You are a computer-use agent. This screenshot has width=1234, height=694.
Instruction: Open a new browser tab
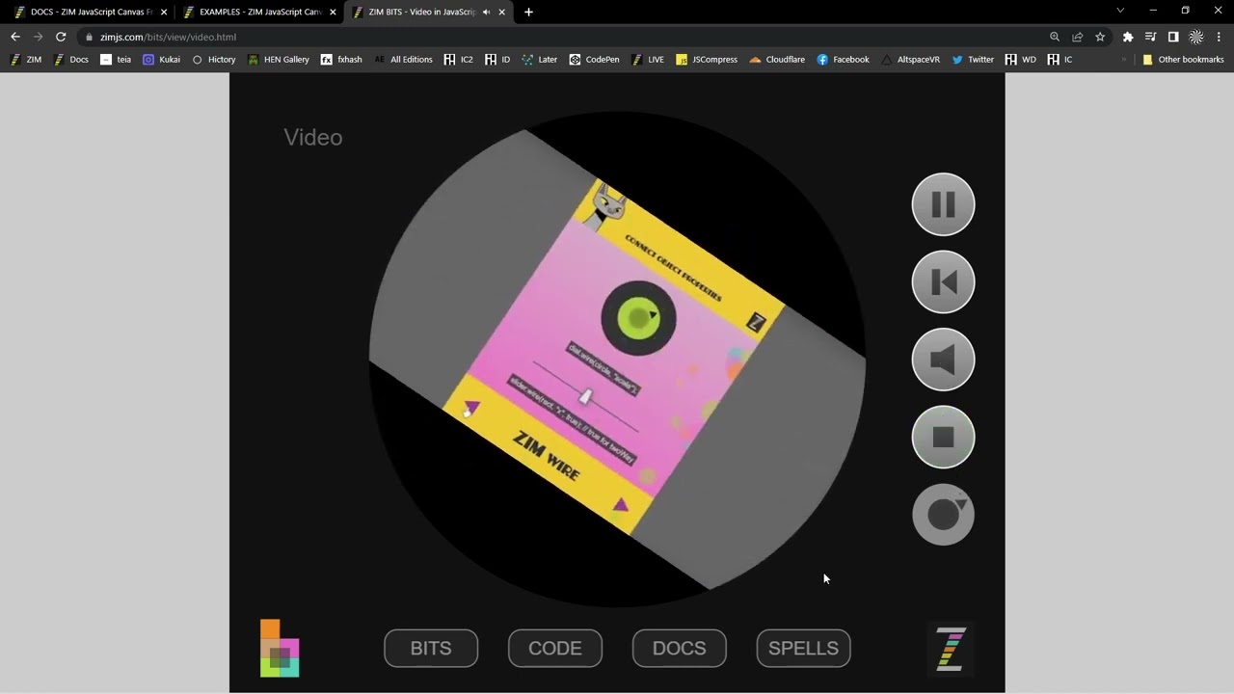pos(528,13)
